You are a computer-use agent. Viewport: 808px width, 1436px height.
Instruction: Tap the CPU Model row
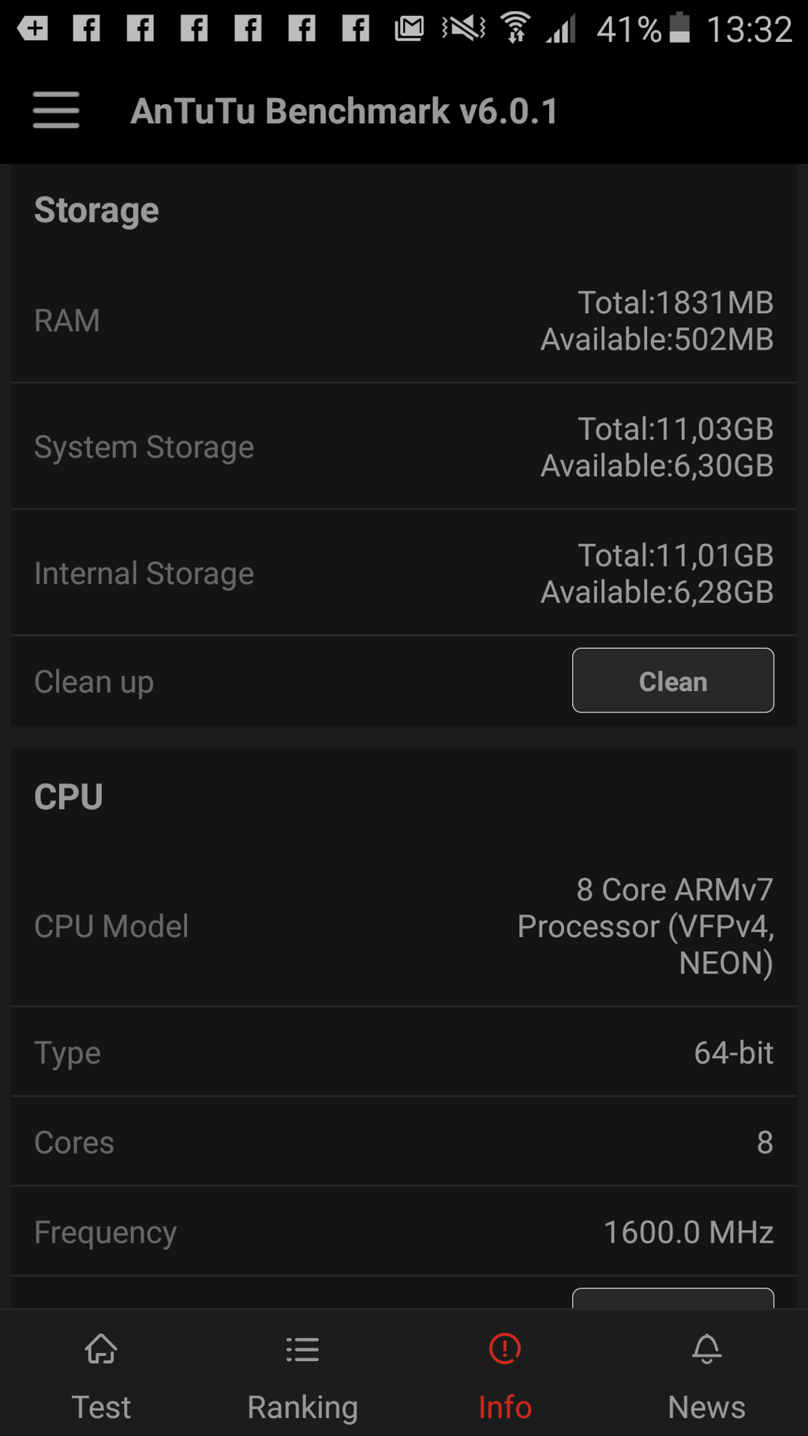[x=404, y=926]
